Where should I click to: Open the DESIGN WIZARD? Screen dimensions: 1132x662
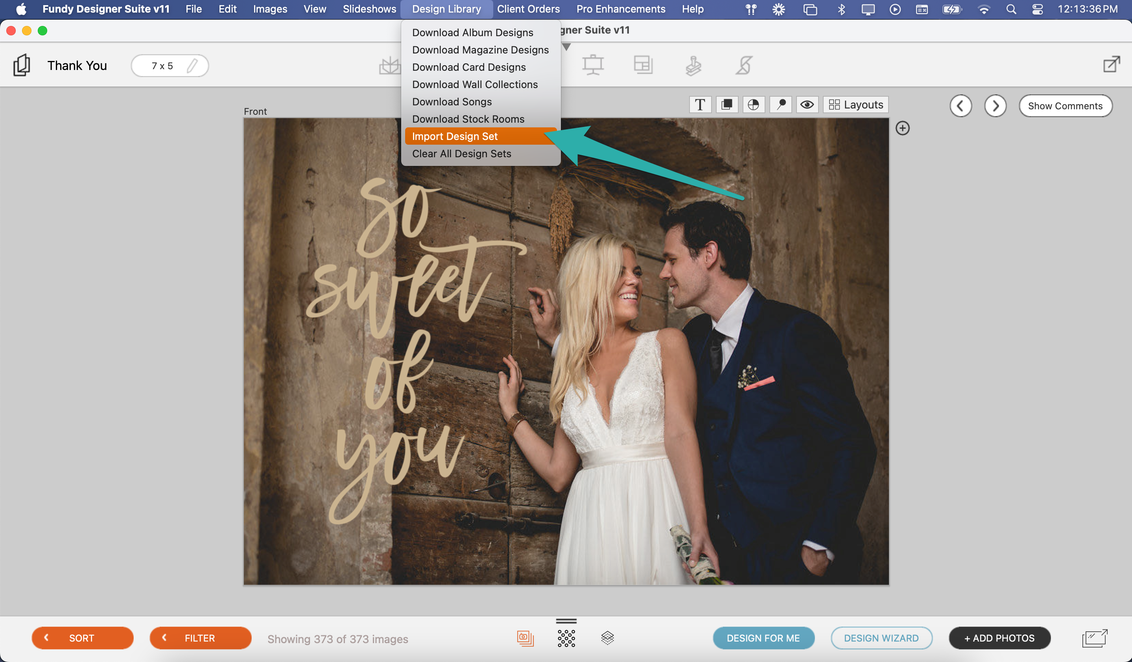(x=881, y=638)
